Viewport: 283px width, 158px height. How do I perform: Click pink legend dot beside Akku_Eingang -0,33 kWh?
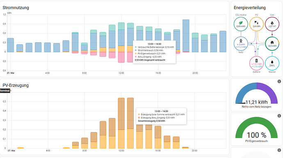(x=136, y=57)
